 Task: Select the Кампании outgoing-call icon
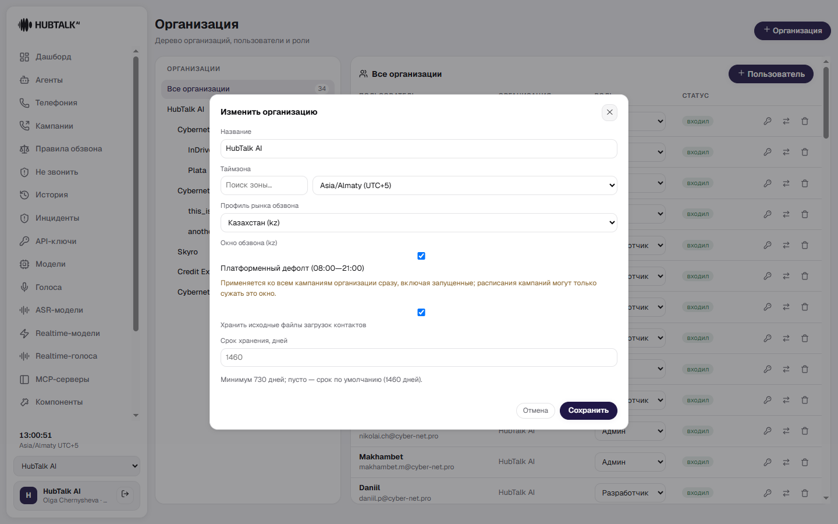click(x=24, y=126)
